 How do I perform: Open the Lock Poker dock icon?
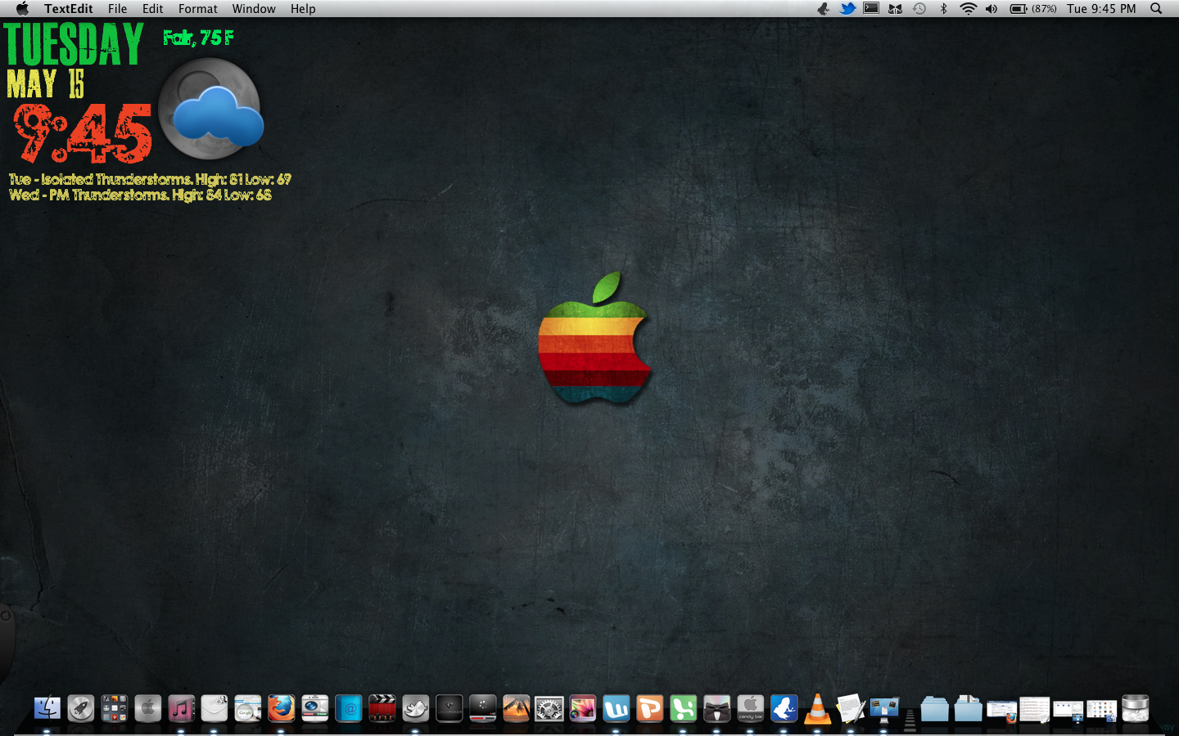point(449,708)
